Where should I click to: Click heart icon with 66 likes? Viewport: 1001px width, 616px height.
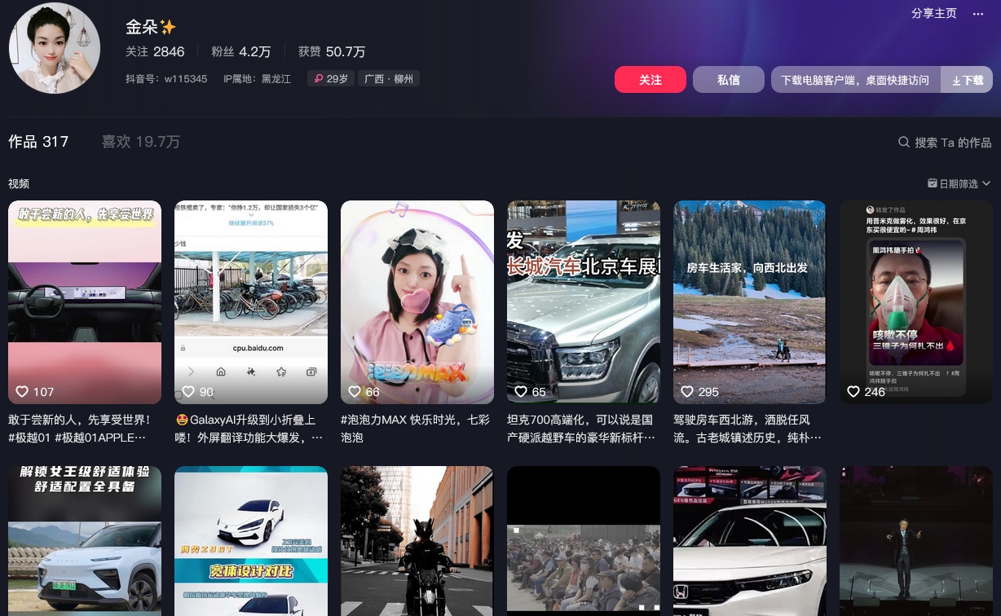pos(355,392)
